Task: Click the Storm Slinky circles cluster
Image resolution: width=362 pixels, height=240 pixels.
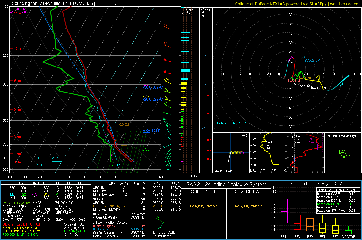Action: (237, 153)
